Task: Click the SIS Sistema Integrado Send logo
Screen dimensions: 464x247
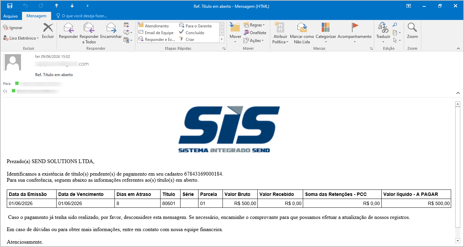Action: pos(229,129)
